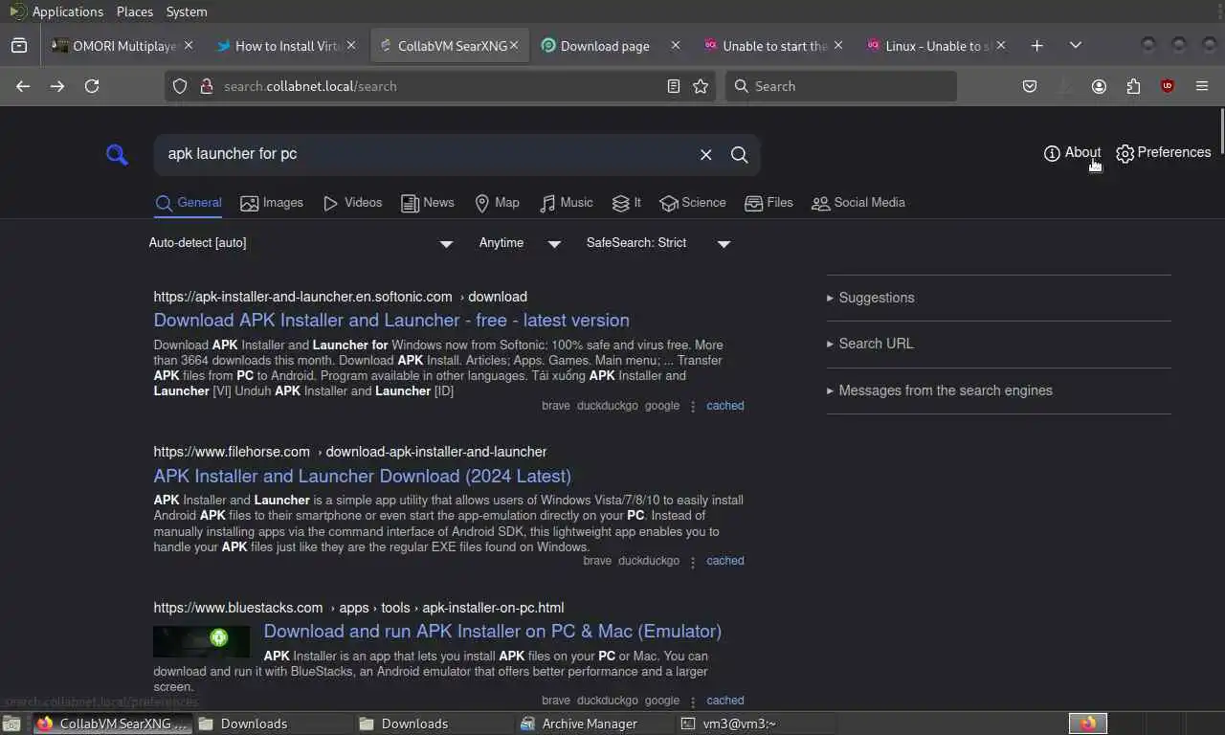Switch to Science category

click(x=693, y=203)
